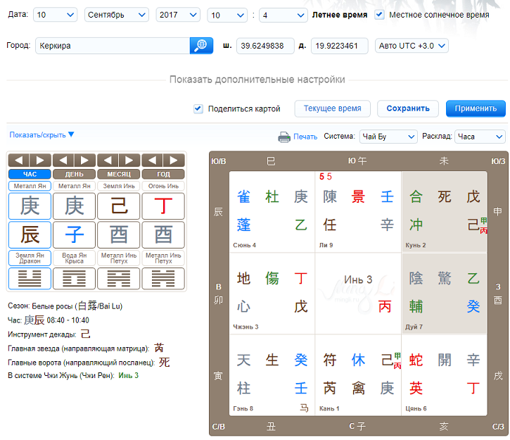Expand Показать дополнительные настройки section
Screen dimensions: 510x440
pos(257,80)
